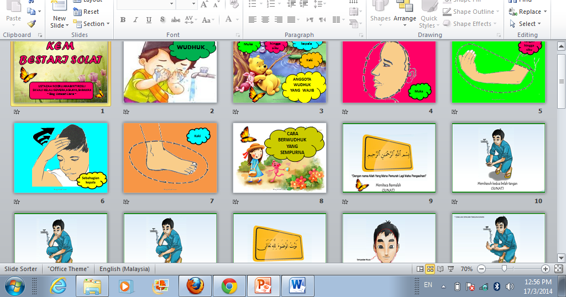Click the 70% zoom level
Screen dimensions: 566x297
(x=467, y=269)
